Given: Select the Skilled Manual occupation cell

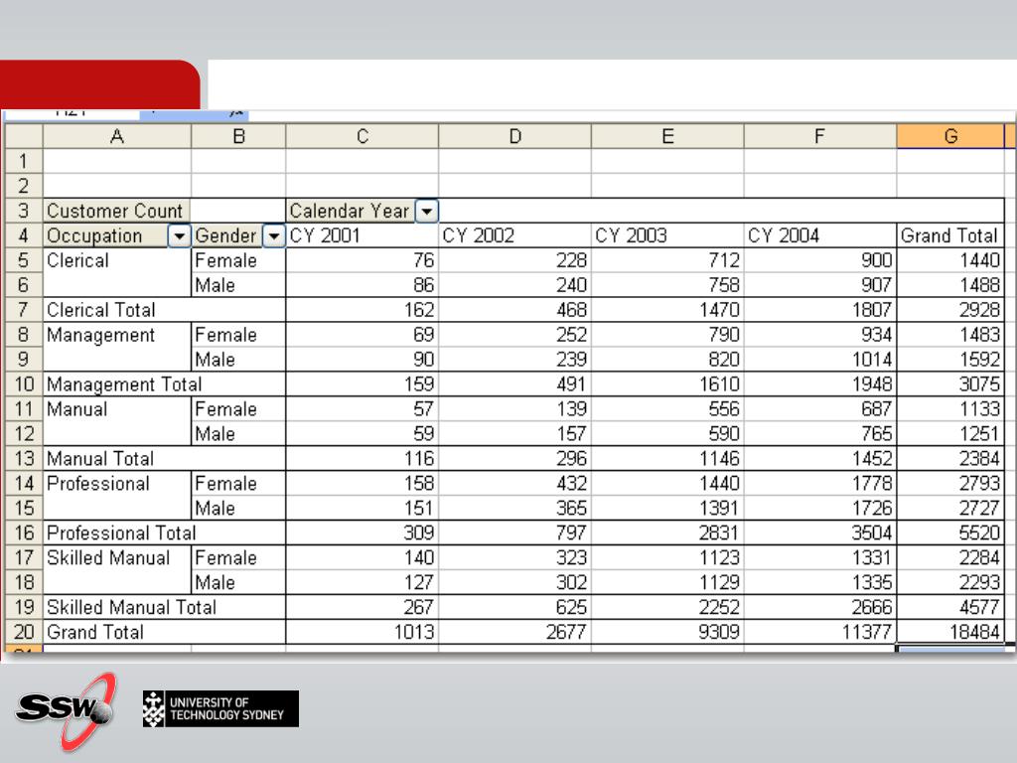Looking at the screenshot, I should (x=117, y=558).
